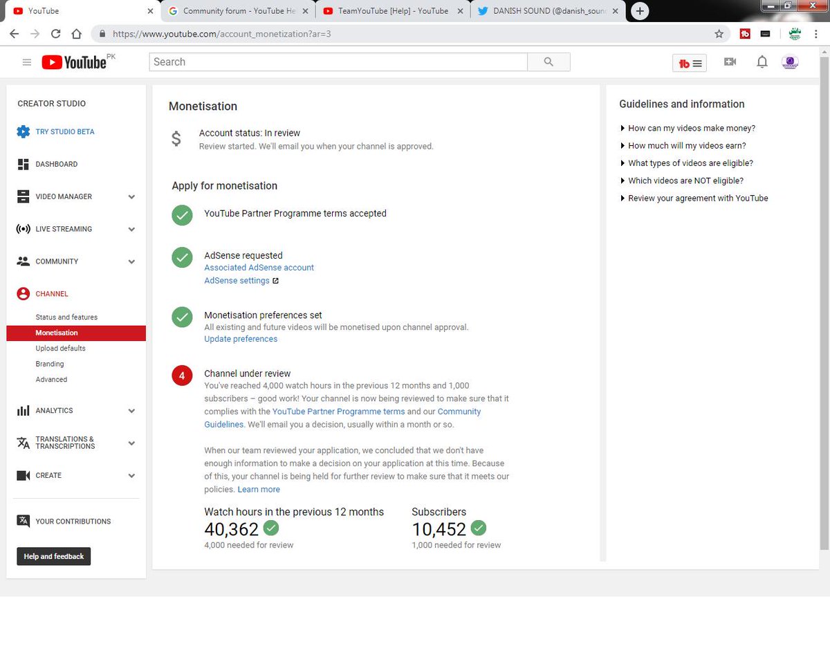Click the Your Contributions translate icon
This screenshot has height=664, width=830.
point(23,522)
